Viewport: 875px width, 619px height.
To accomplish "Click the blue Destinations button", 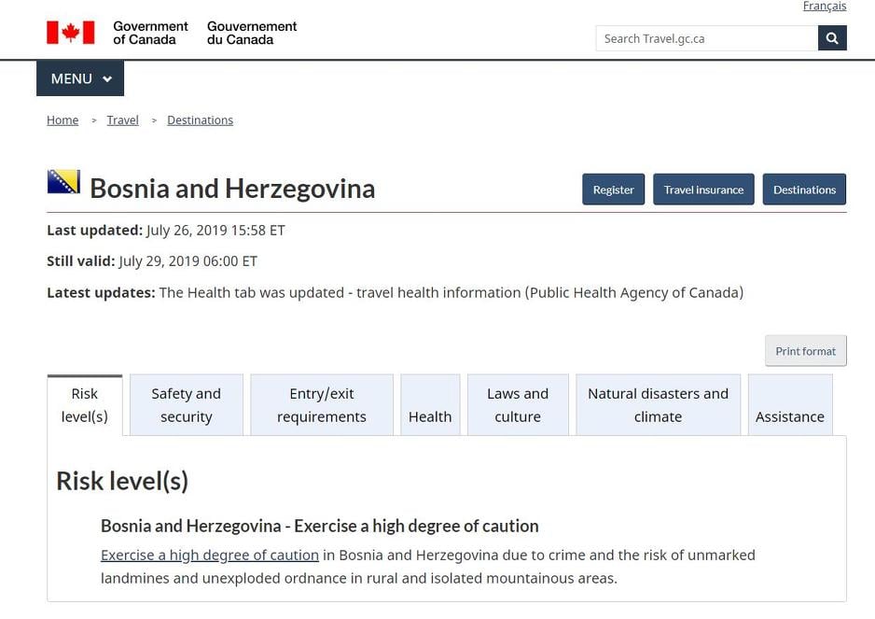I will [804, 190].
